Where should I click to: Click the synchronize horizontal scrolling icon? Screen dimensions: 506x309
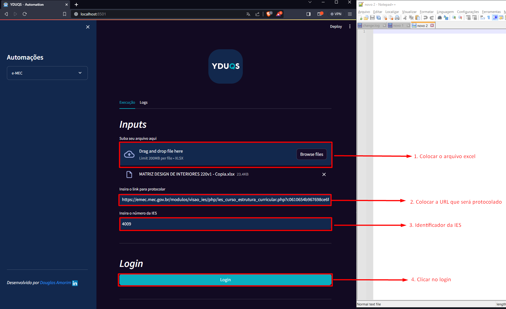474,18
